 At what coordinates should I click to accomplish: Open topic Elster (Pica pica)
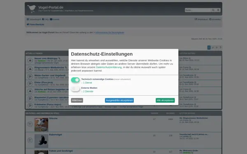(44, 83)
